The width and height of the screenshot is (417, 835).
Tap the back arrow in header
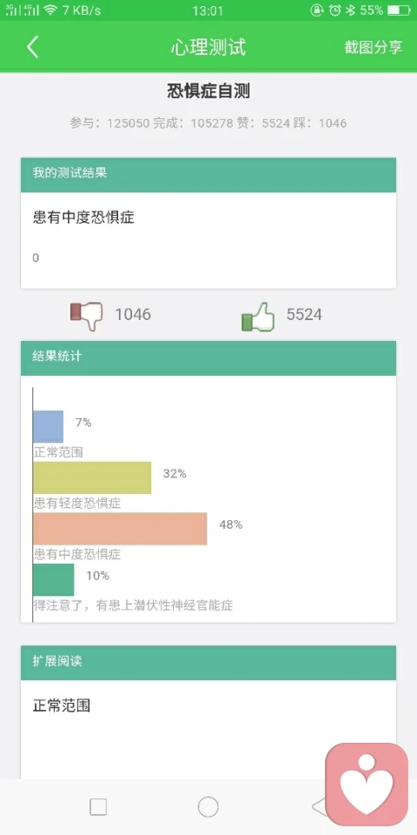coord(33,47)
